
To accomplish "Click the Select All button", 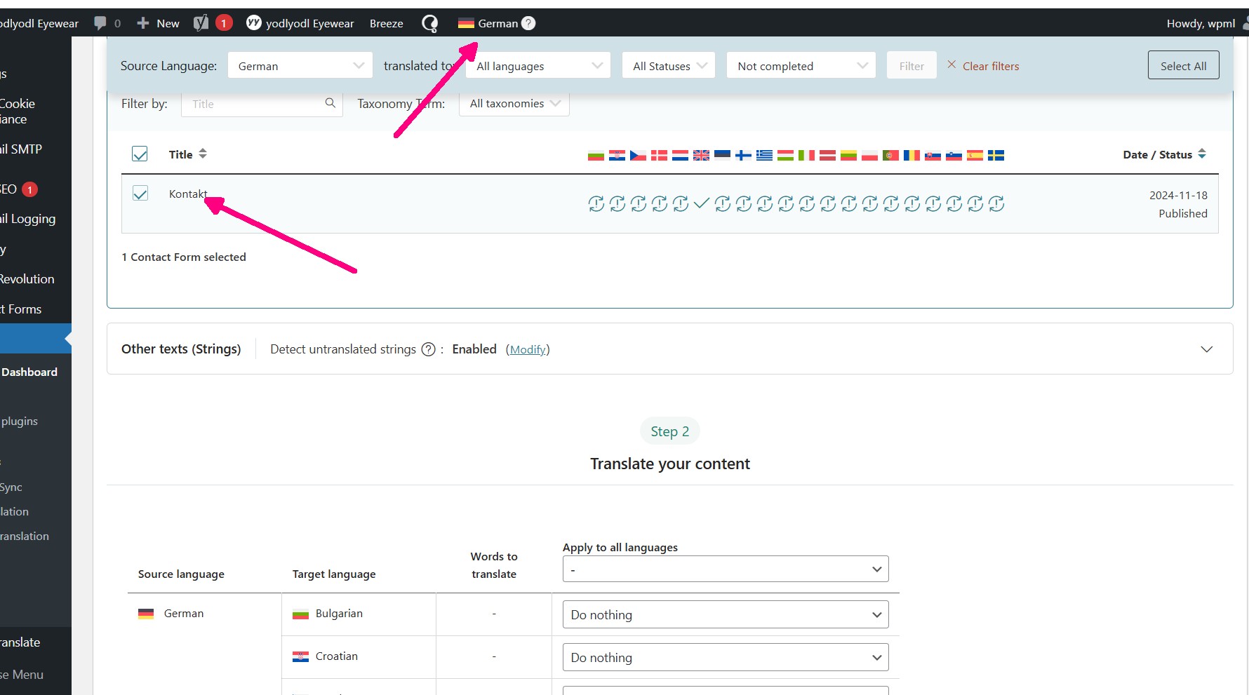I will pyautogui.click(x=1183, y=66).
